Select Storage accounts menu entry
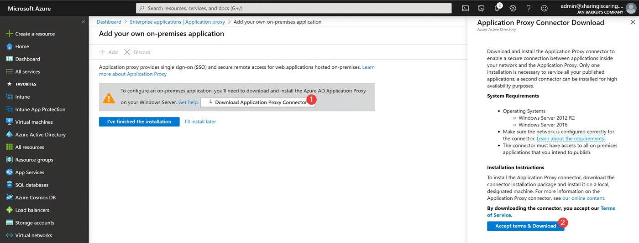The width and height of the screenshot is (639, 243). pos(35,223)
